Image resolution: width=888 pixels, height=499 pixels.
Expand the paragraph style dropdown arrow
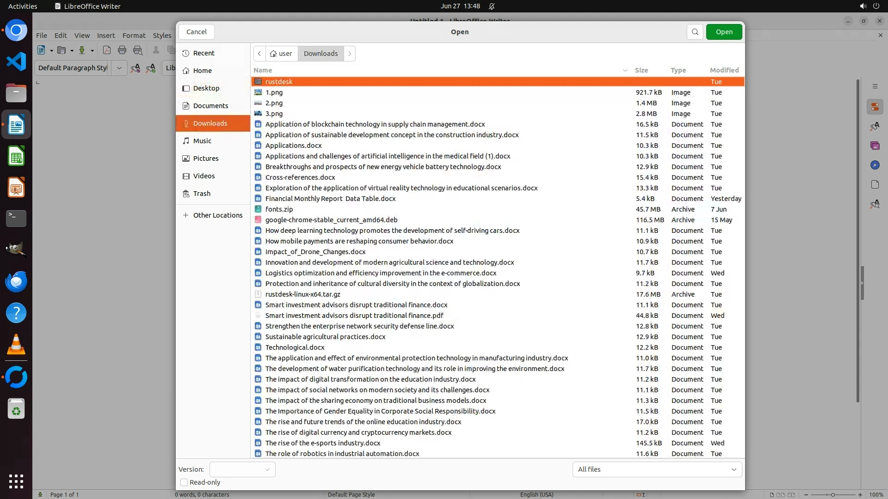(119, 68)
